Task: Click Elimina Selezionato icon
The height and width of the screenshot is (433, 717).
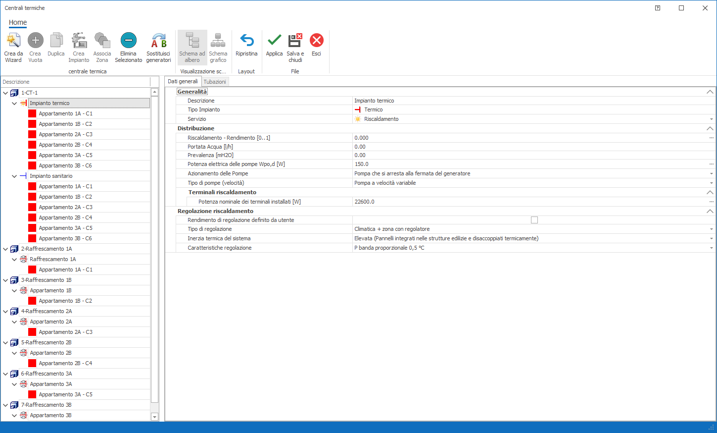Action: [x=128, y=41]
